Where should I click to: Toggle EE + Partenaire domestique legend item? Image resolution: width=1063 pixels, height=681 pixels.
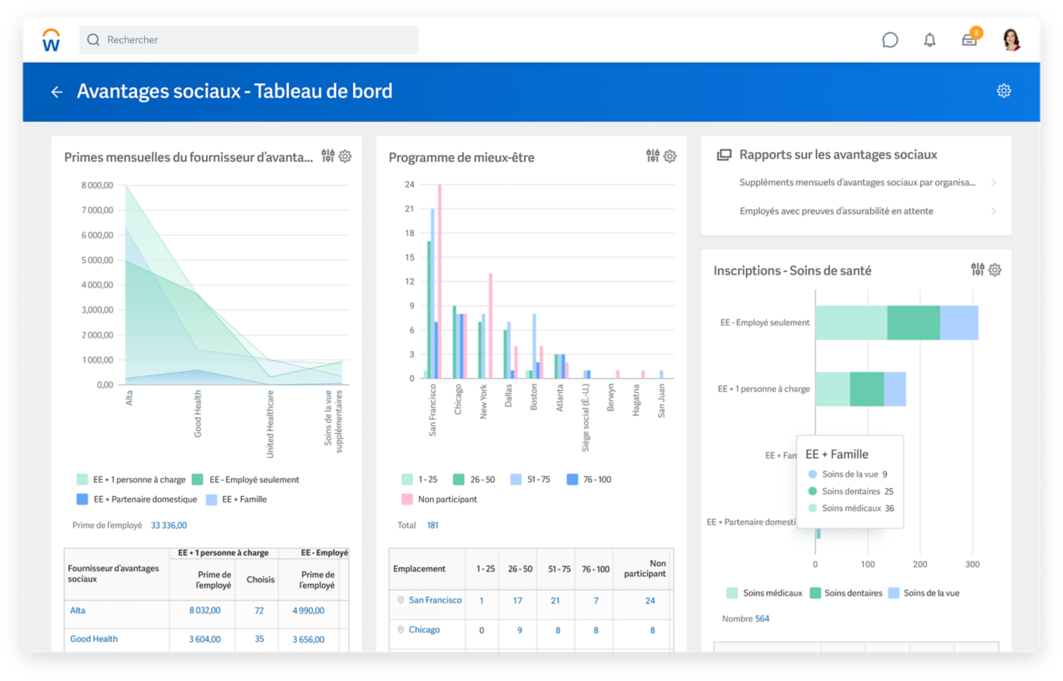(137, 499)
